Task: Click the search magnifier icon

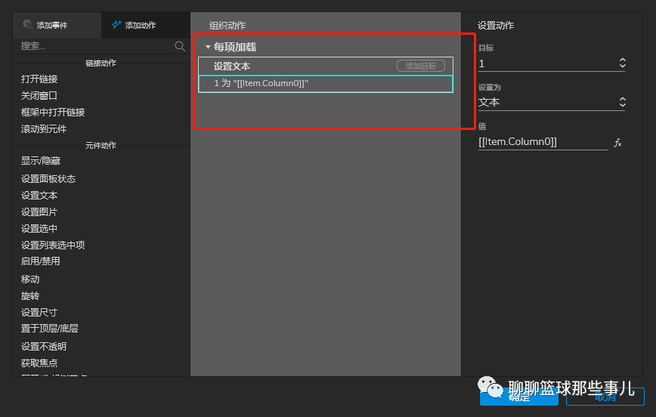Action: pyautogui.click(x=180, y=46)
